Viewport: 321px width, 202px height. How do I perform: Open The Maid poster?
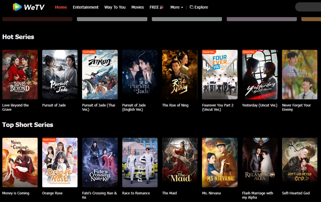(x=180, y=163)
